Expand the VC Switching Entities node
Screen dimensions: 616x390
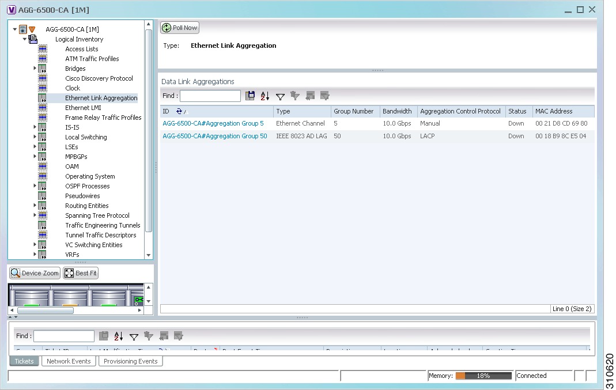tap(35, 244)
